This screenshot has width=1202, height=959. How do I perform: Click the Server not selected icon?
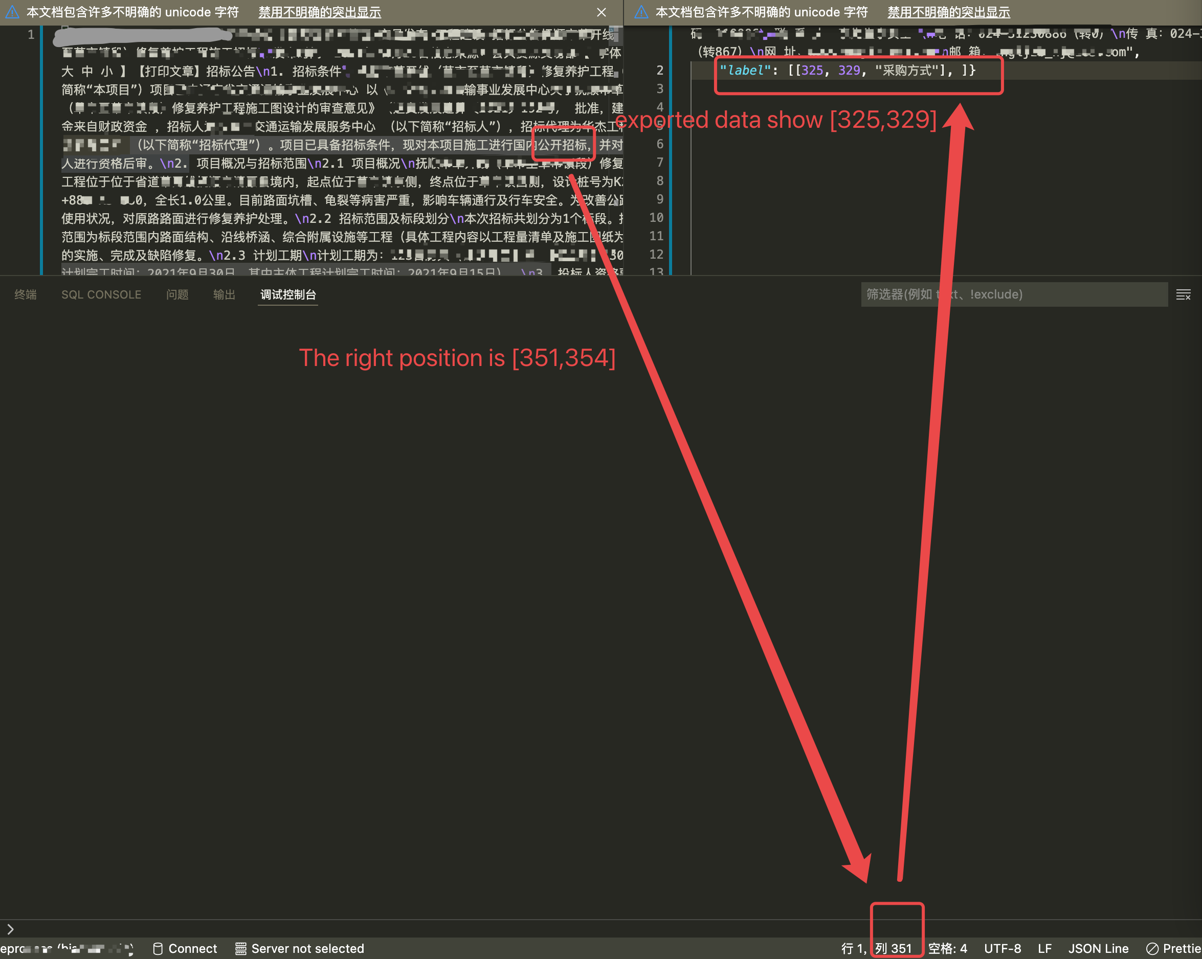241,949
